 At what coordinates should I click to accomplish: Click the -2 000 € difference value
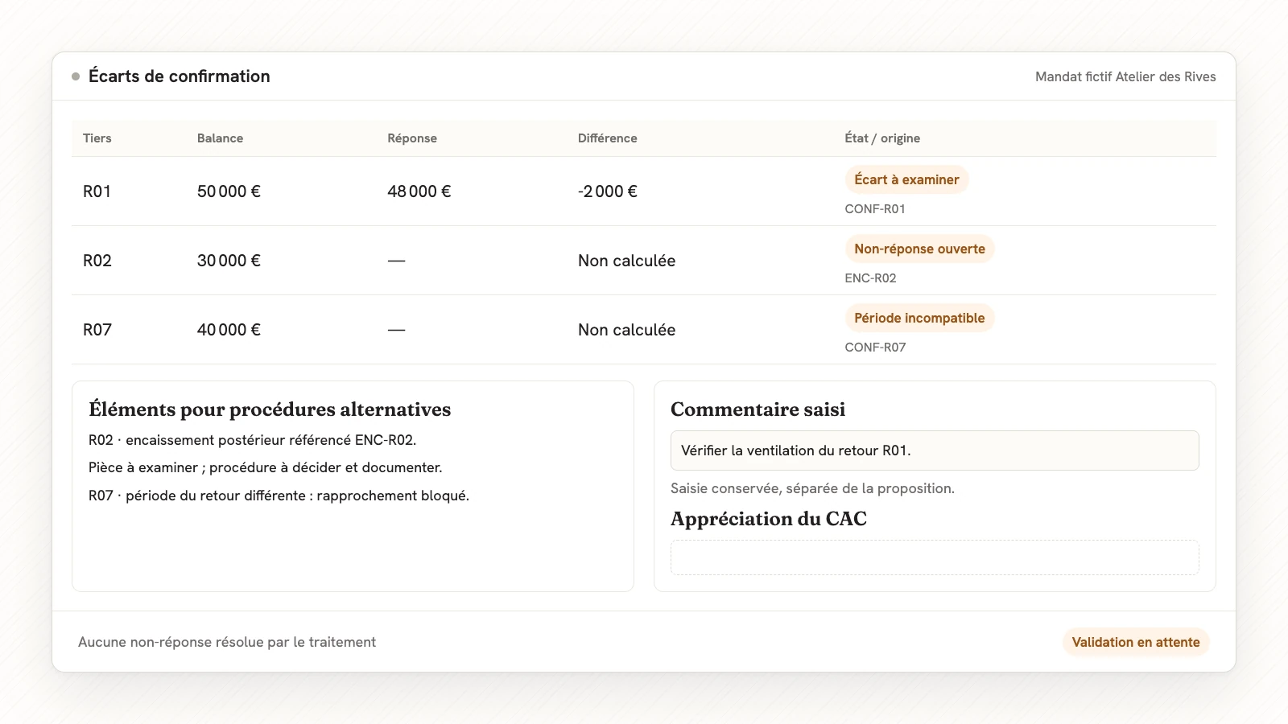607,191
